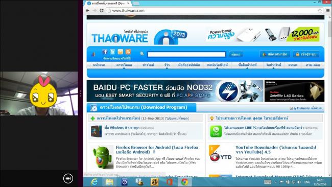Click the Chrome forward arrow
332x187 pixels.
point(94,10)
